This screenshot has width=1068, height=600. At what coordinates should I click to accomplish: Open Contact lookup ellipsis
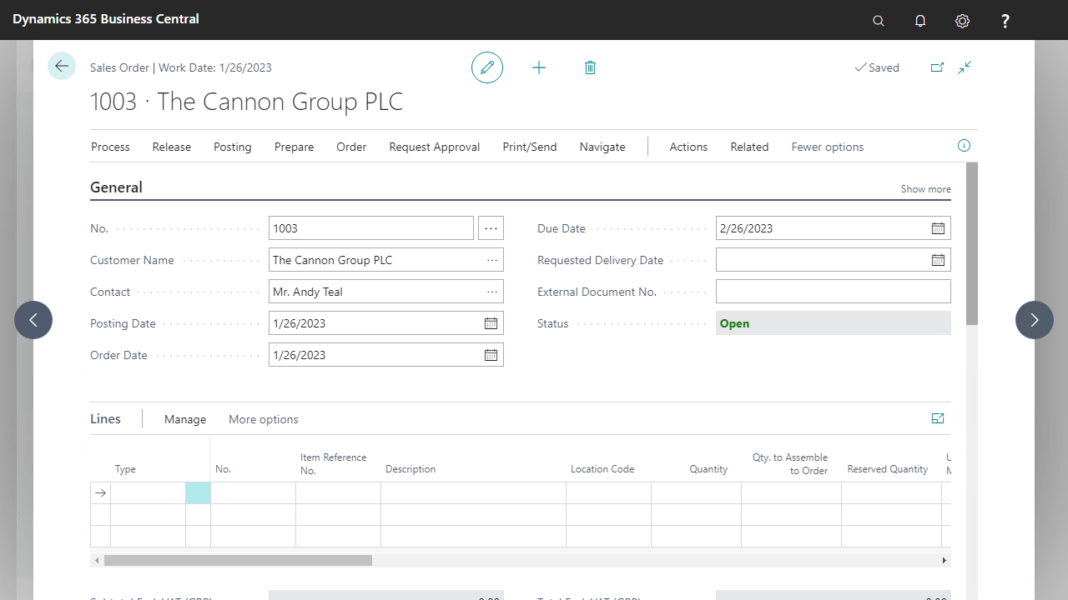coord(492,292)
